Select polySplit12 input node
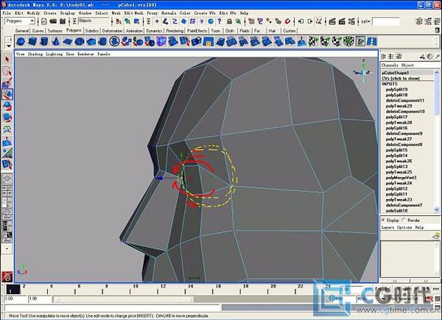Image resolution: width=442 pixels, height=320 pixels. (396, 189)
